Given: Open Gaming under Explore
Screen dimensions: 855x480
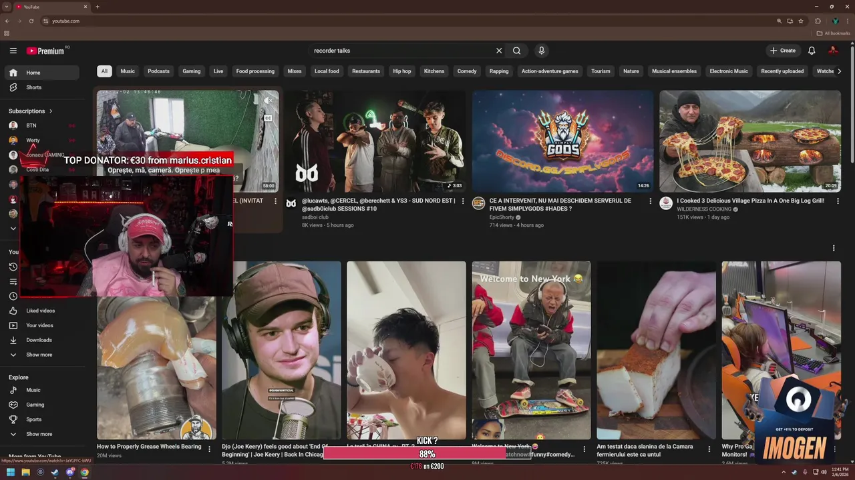Looking at the screenshot, I should point(41,405).
